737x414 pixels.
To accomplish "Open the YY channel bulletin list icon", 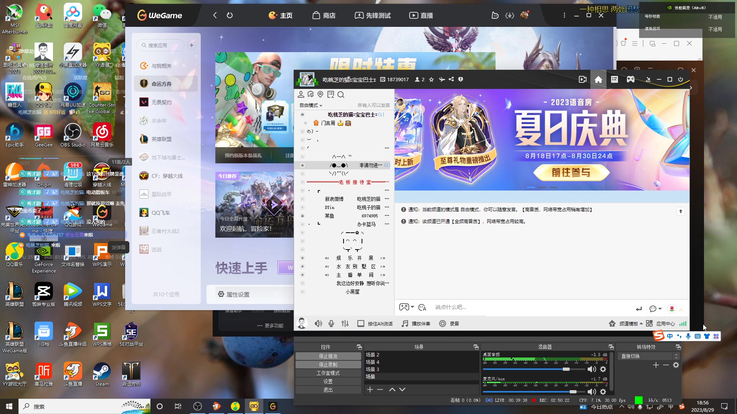I will coord(614,79).
